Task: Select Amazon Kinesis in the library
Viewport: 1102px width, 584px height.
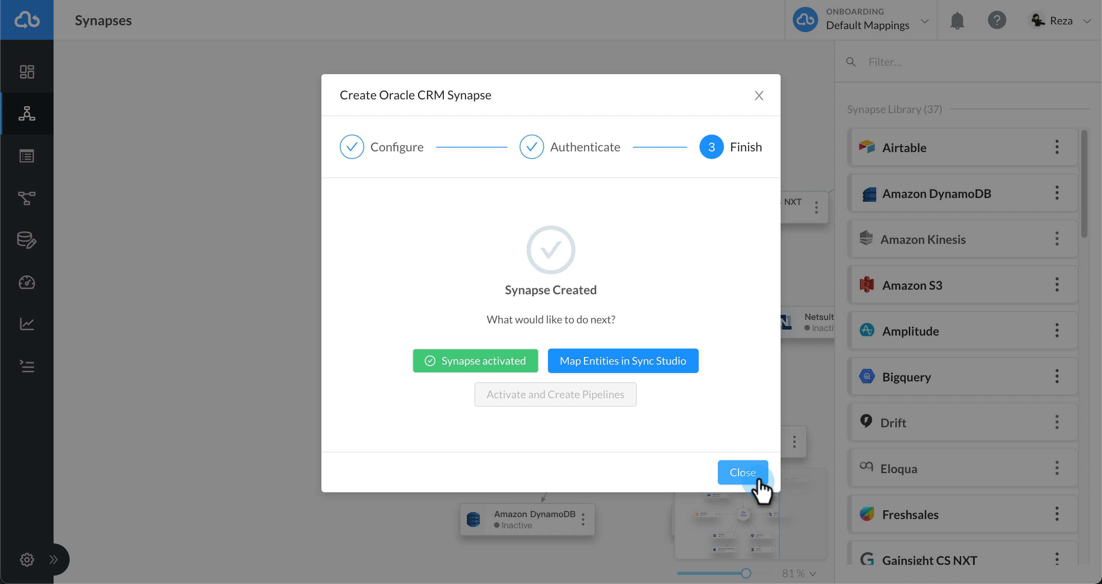Action: [x=963, y=239]
